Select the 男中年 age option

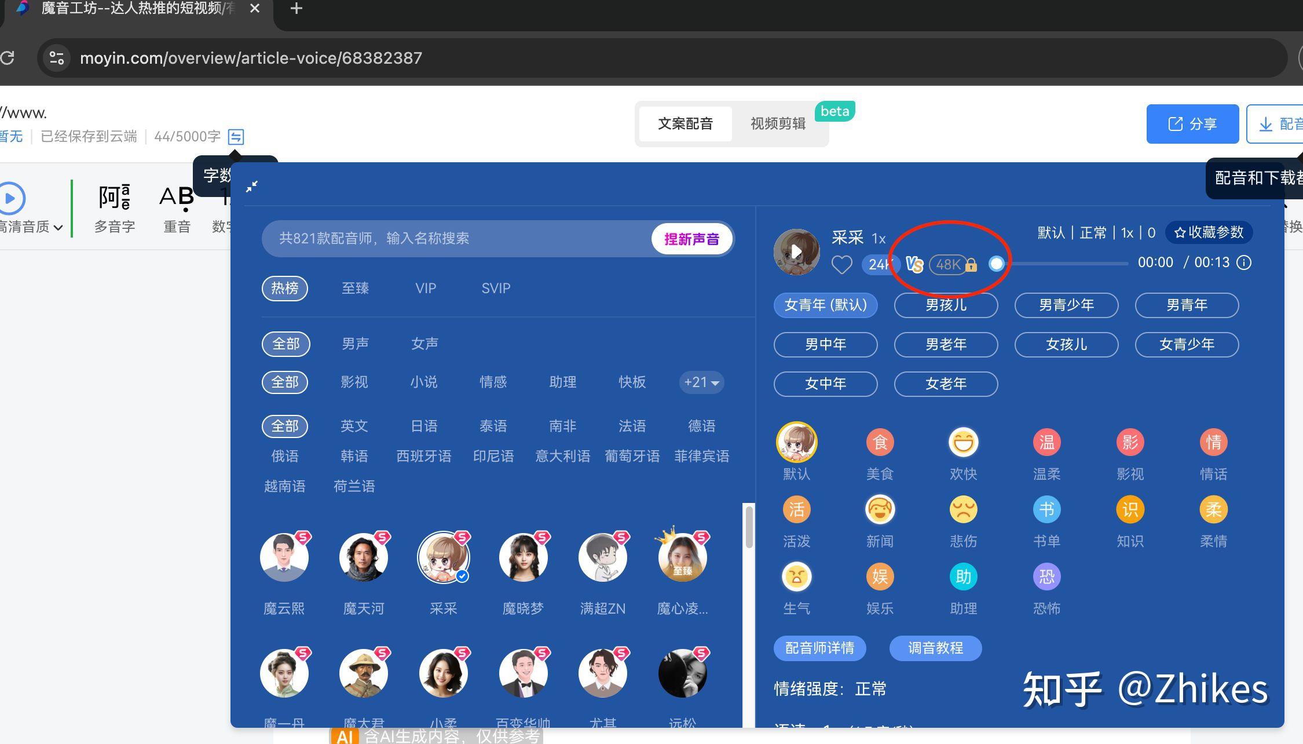coord(825,345)
